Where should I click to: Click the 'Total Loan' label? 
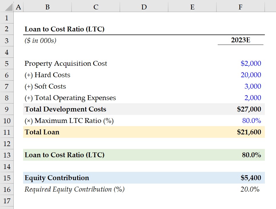click(42, 132)
